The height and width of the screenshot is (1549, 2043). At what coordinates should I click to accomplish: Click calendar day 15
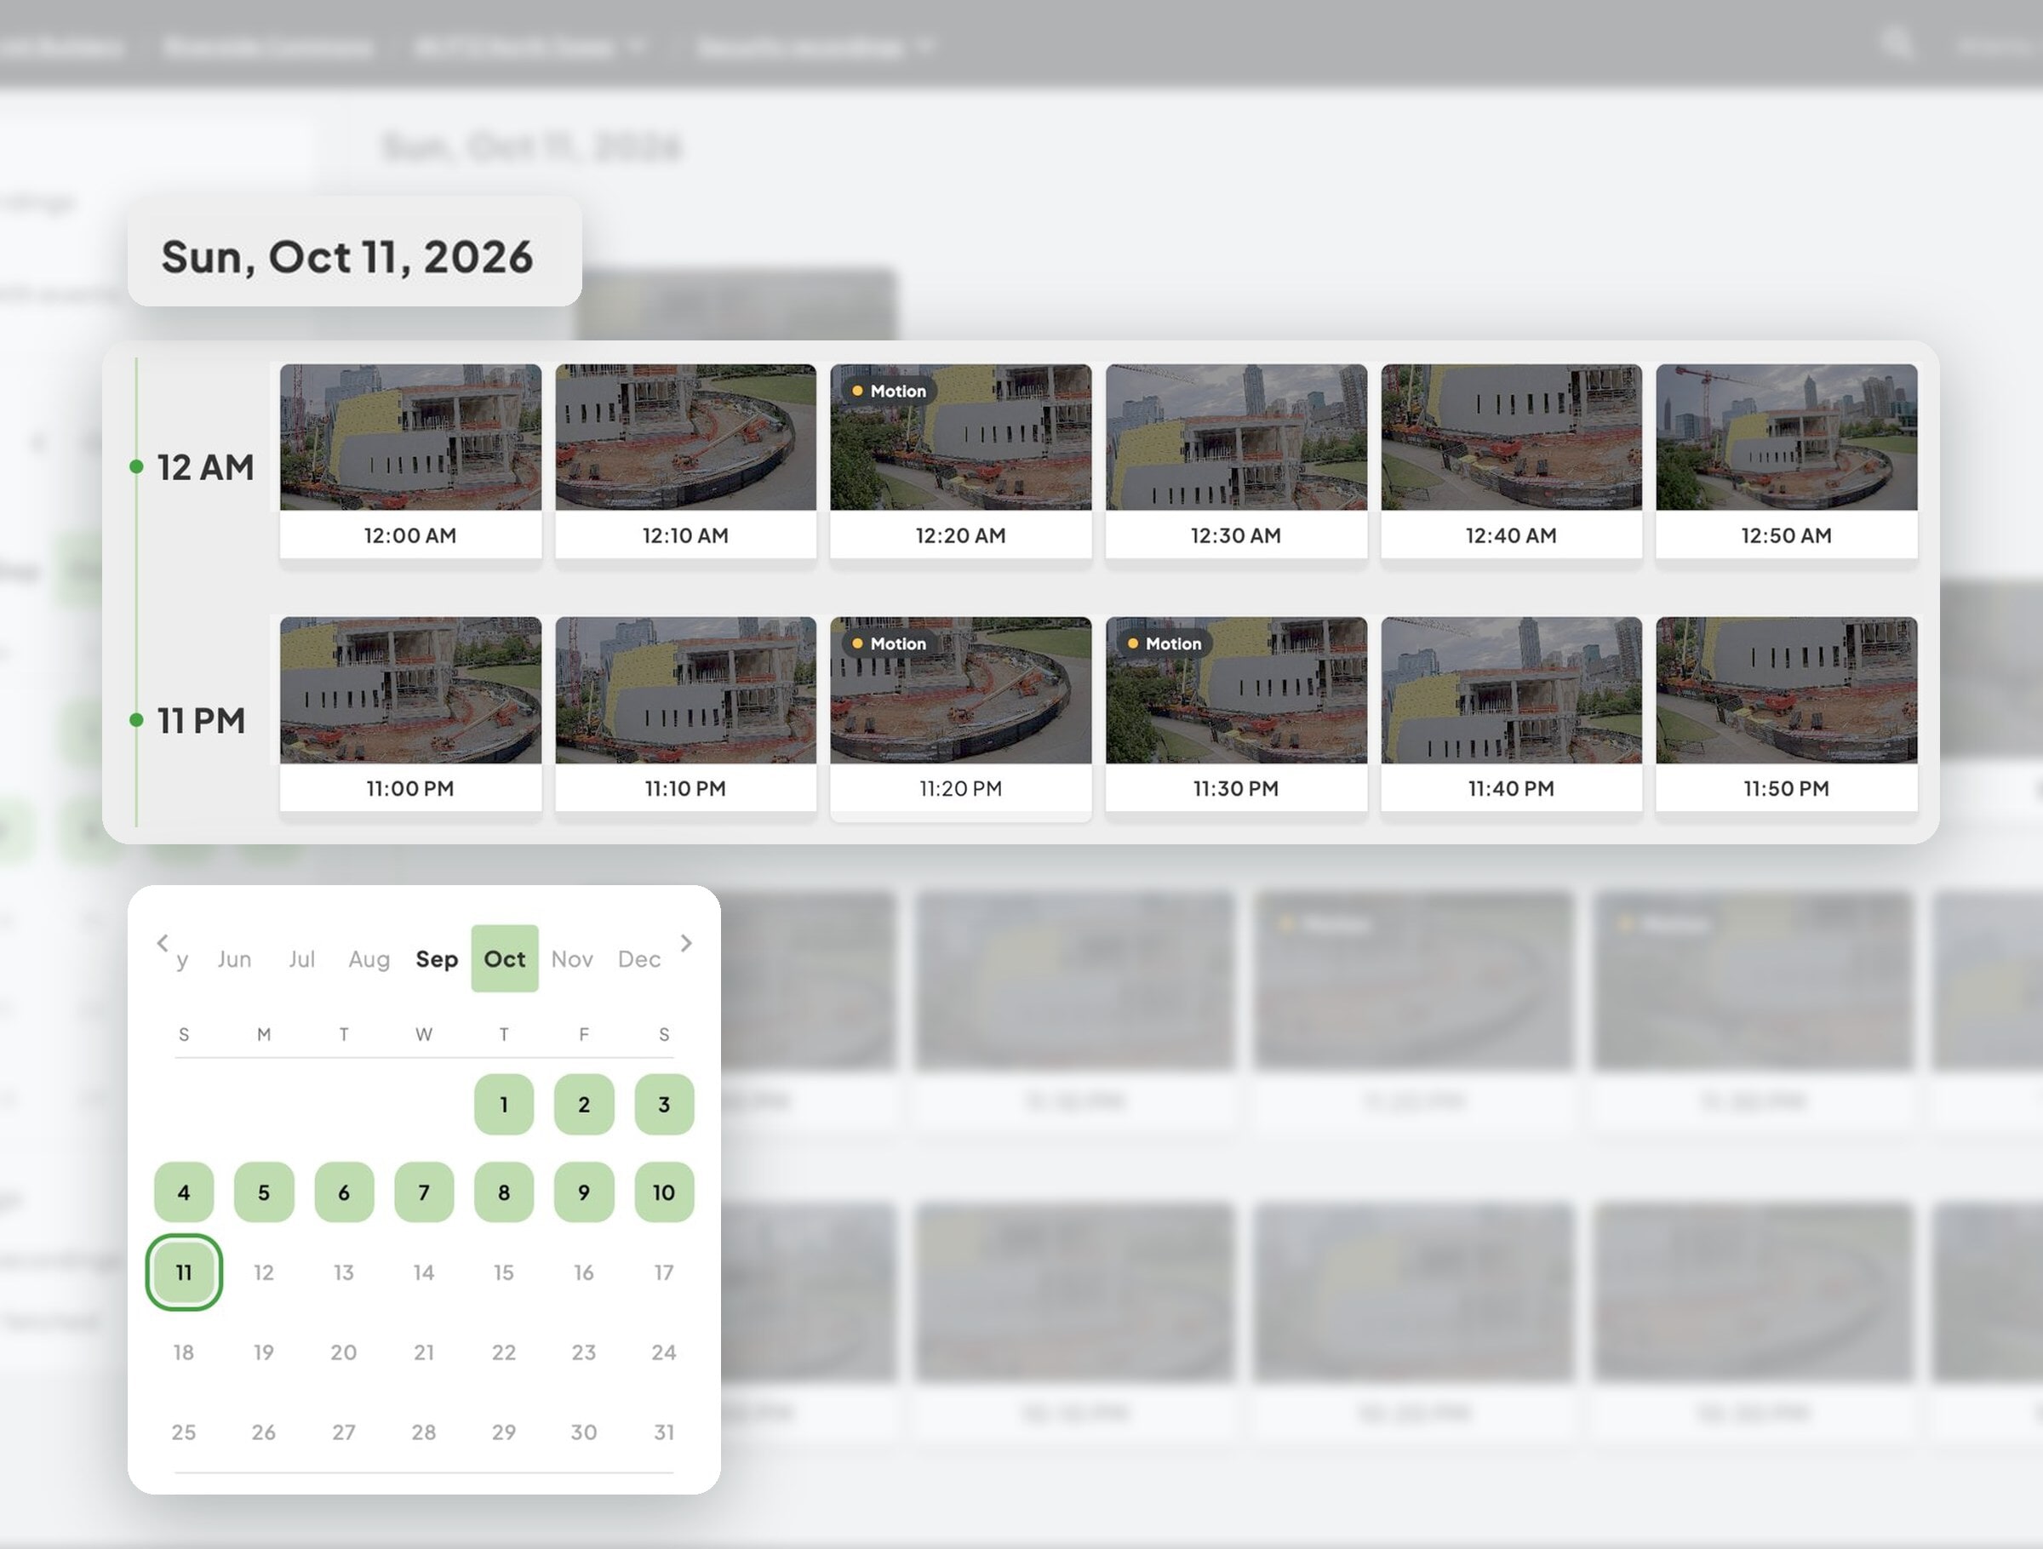click(x=503, y=1272)
